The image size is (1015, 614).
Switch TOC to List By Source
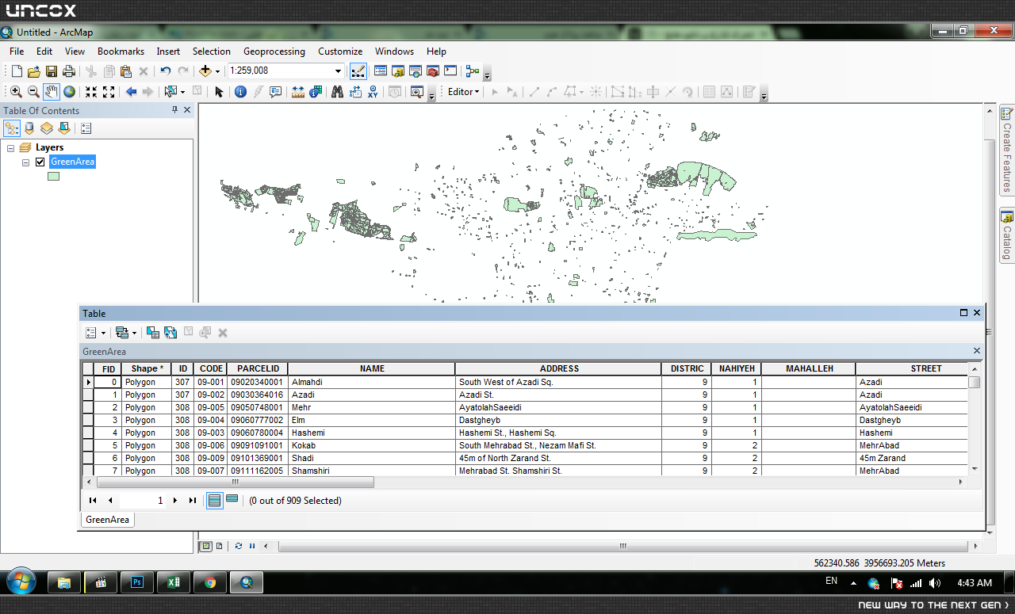coord(29,128)
